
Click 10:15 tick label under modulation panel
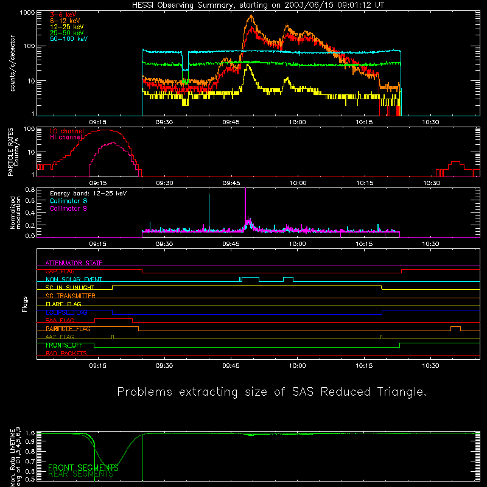coord(364,244)
